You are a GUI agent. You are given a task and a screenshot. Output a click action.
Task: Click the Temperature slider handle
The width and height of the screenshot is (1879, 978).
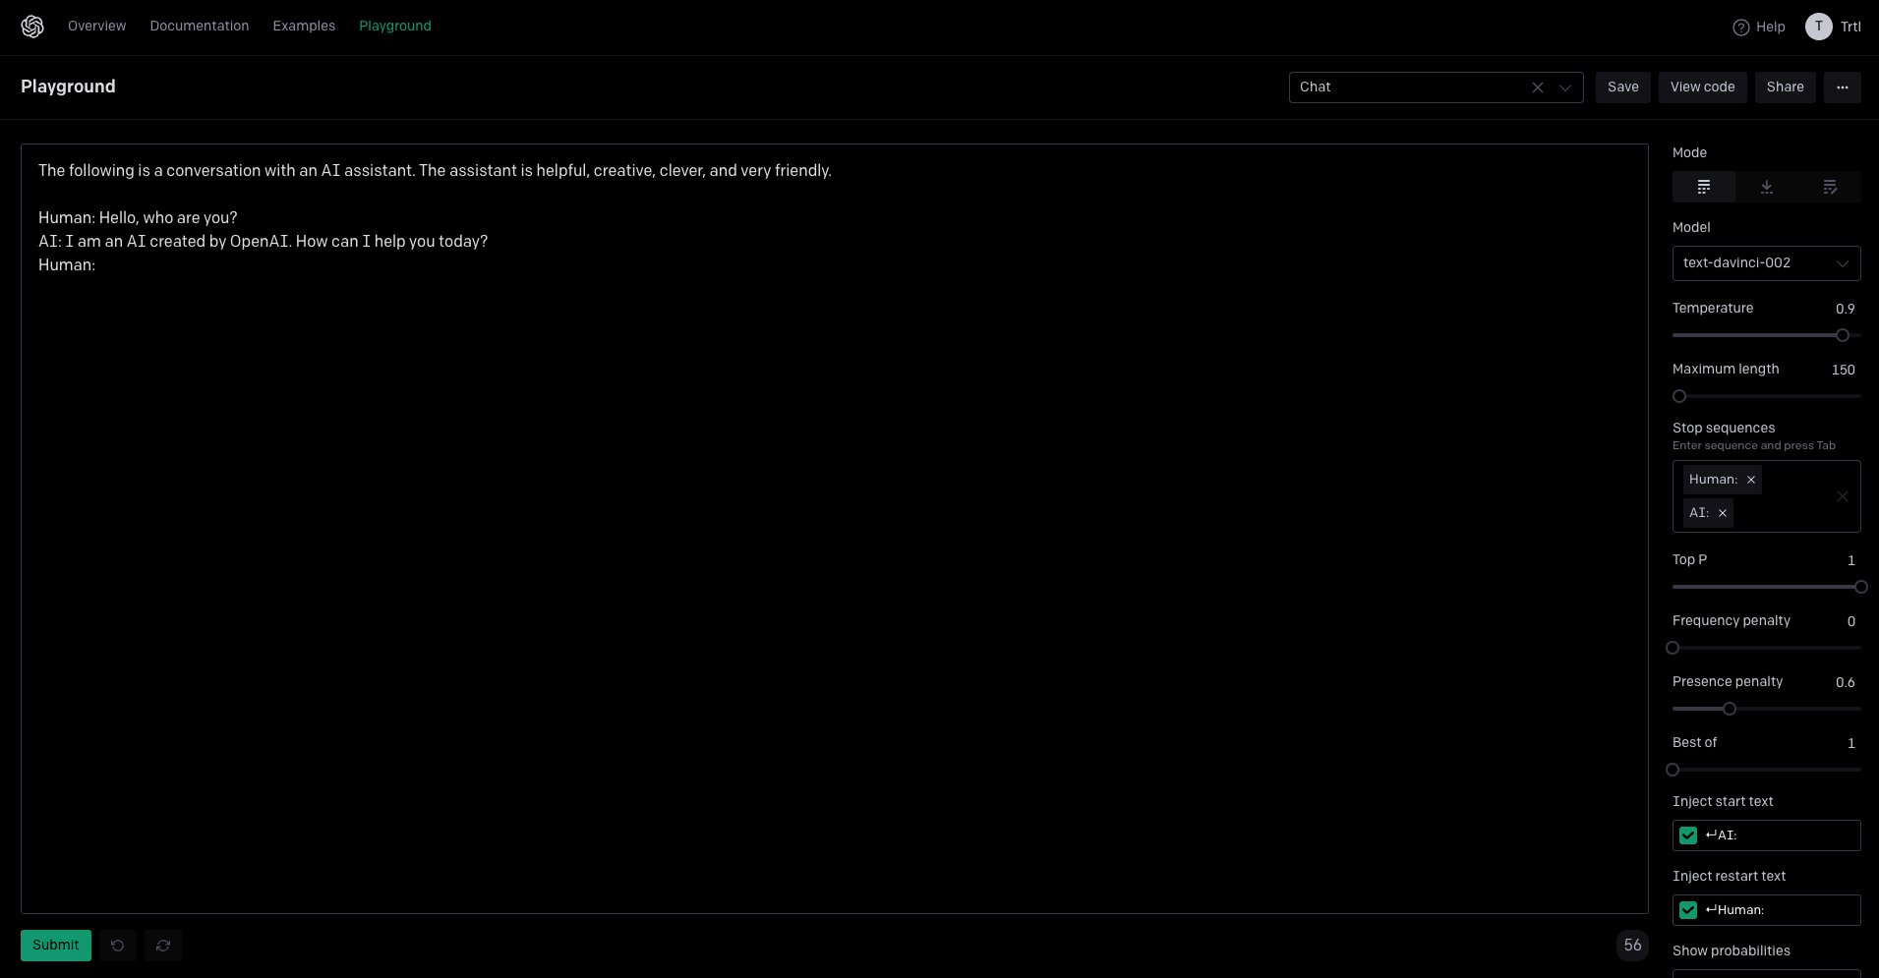tap(1841, 335)
